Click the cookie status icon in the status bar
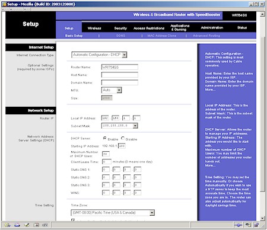The image size is (267, 230). point(247,225)
